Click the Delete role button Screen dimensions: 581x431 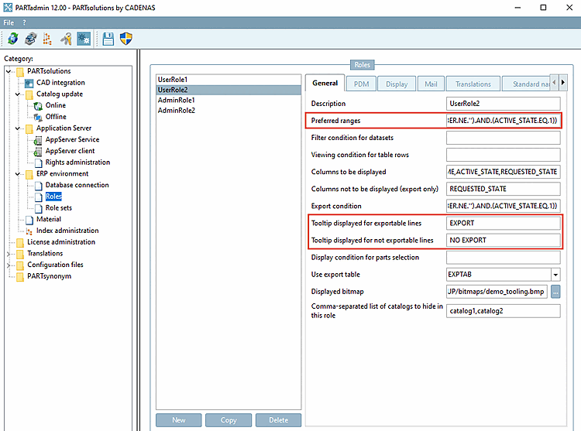278,420
